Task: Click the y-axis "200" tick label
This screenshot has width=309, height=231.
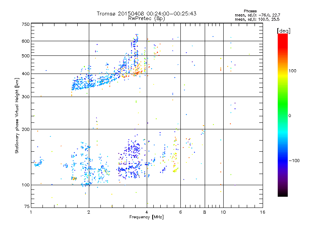Action: click(25, 129)
